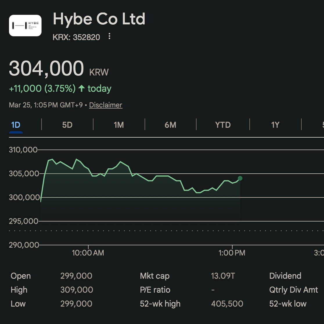The width and height of the screenshot is (324, 324).
Task: Click the 52-wk high label
Action: click(160, 304)
